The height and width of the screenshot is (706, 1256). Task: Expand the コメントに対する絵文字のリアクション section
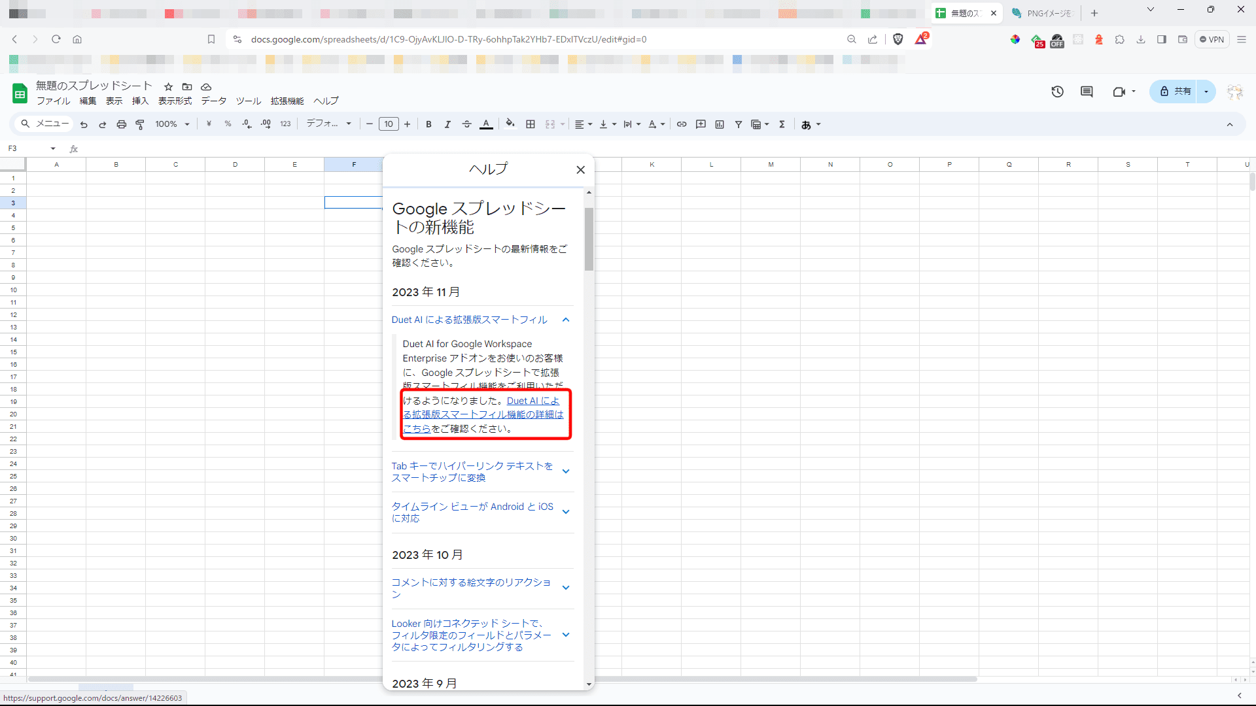pos(566,588)
